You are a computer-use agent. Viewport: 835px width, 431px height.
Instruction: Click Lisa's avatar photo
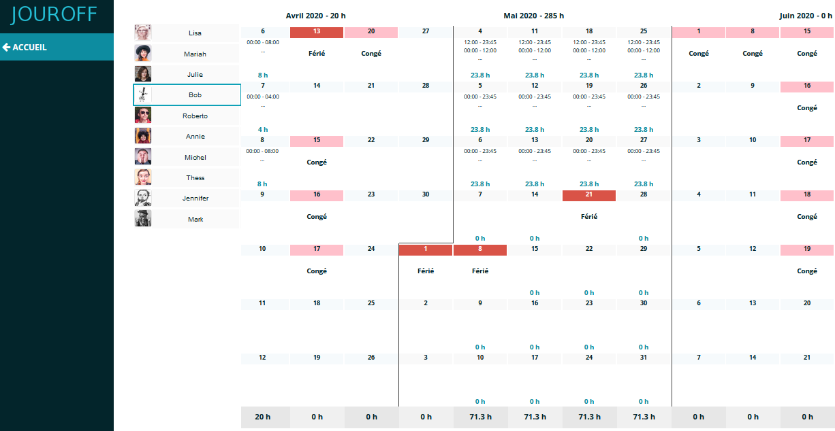(x=143, y=33)
